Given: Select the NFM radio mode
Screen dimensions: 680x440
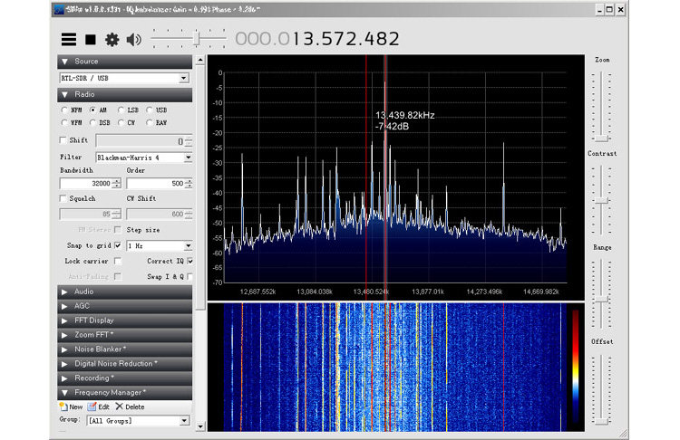Looking at the screenshot, I should 64,110.
